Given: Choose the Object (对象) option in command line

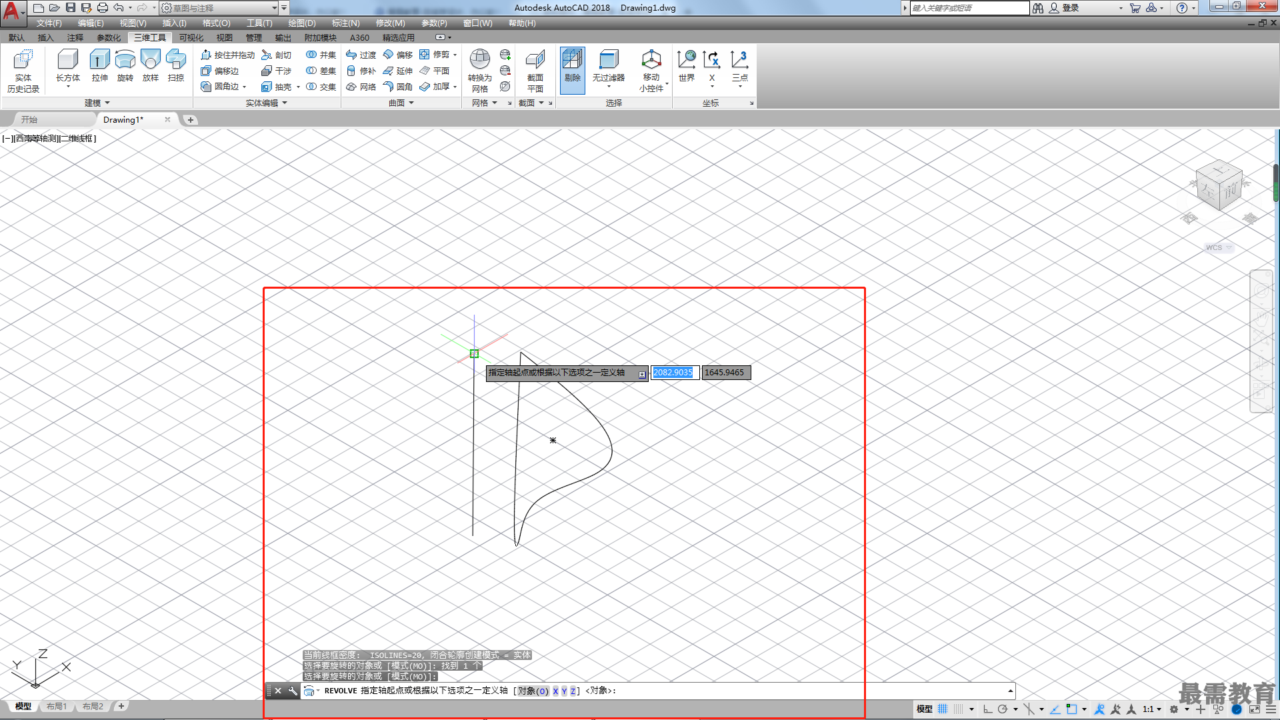Looking at the screenshot, I should point(533,691).
